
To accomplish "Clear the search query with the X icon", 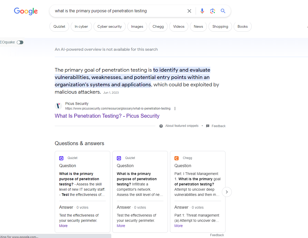I will pos(189,11).
